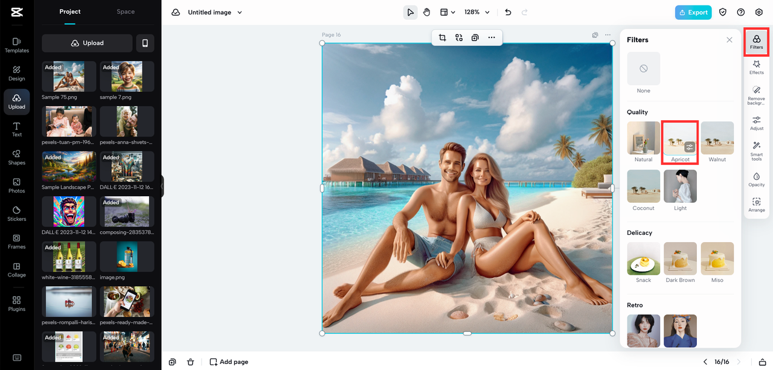
Task: Open the Templates sidebar panel
Action: (17, 45)
